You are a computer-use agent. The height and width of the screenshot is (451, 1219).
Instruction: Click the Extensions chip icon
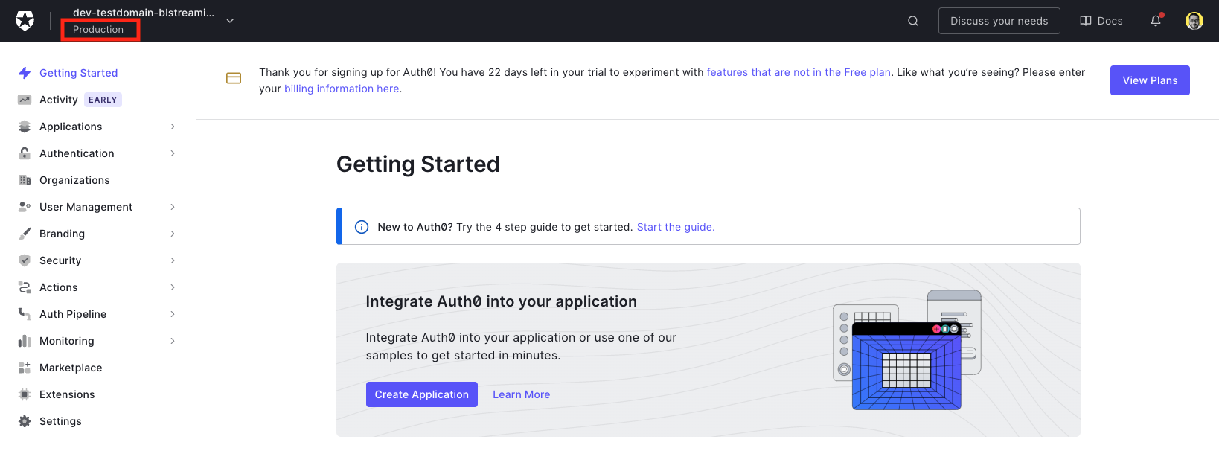click(25, 394)
